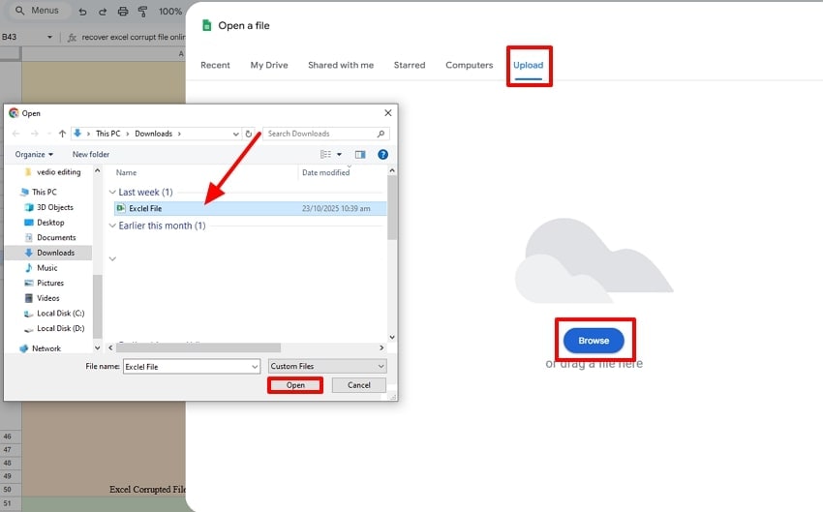Expand the address bar history dropdown

[235, 134]
